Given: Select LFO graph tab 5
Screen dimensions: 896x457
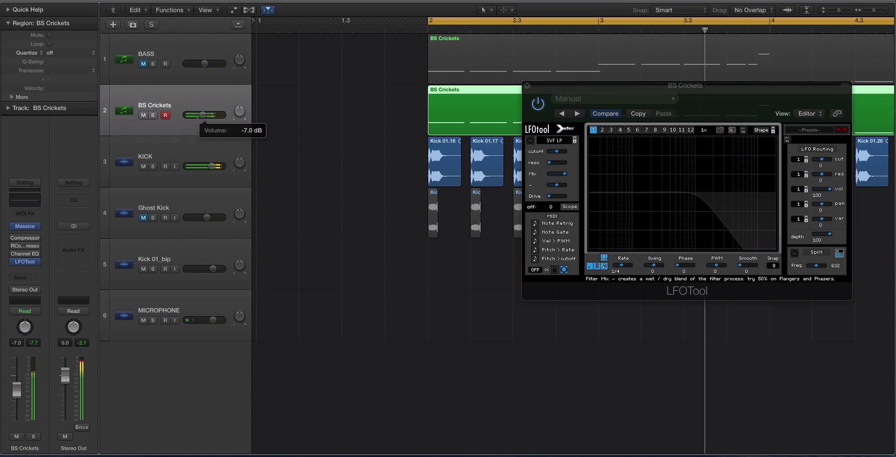Looking at the screenshot, I should 628,130.
